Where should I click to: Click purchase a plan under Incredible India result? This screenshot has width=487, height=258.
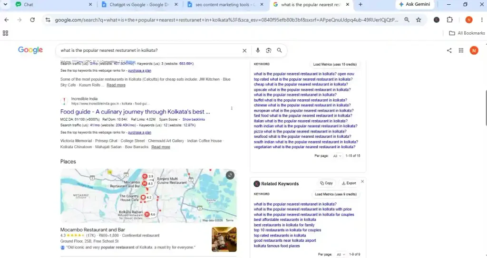(x=139, y=133)
